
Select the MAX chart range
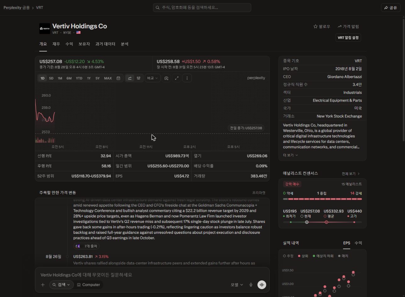click(x=108, y=78)
